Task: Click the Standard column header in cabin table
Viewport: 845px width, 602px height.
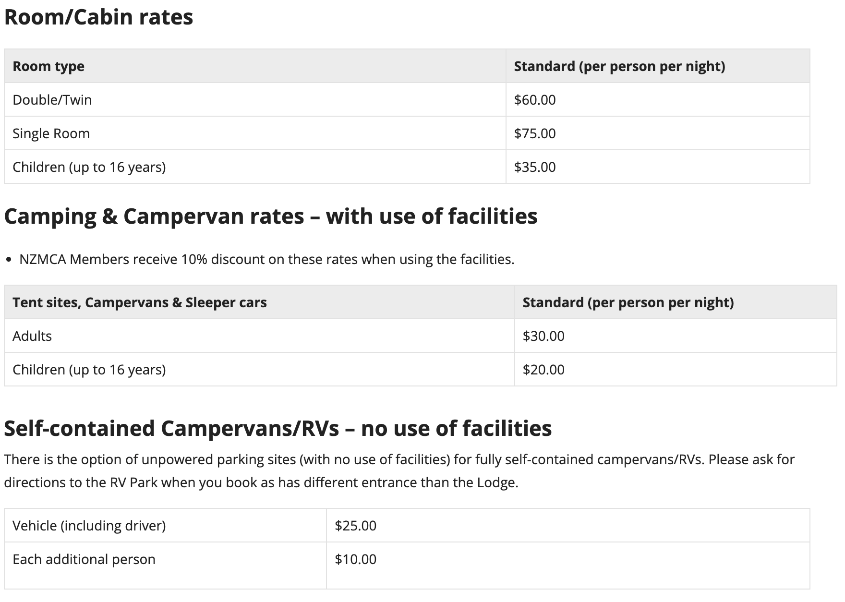Action: tap(619, 66)
